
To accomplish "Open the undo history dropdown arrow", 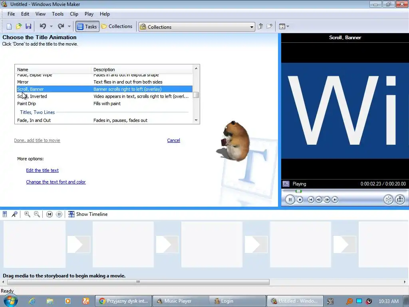I will [51, 26].
